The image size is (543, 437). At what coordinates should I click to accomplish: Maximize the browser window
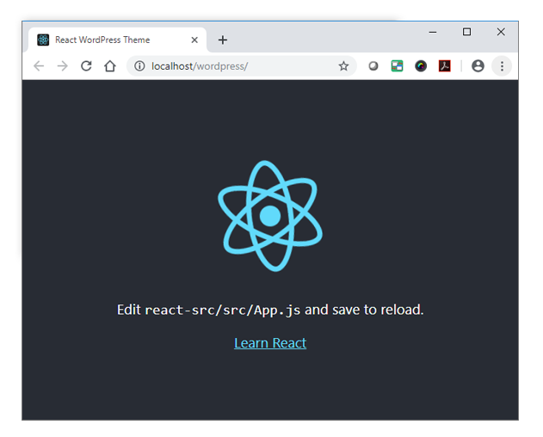coord(466,32)
